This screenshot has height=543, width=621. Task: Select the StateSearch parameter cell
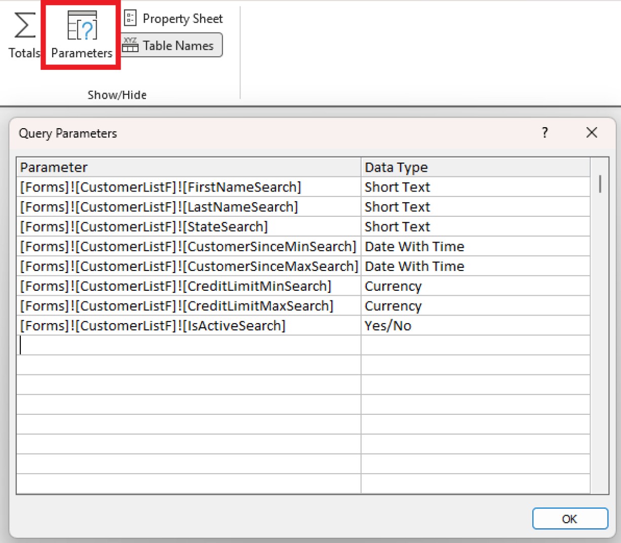(189, 226)
